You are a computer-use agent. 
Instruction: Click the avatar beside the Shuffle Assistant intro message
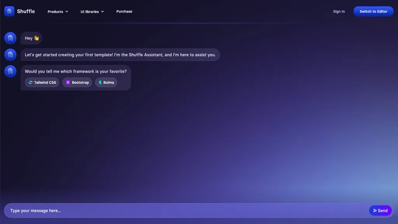pos(10,54)
